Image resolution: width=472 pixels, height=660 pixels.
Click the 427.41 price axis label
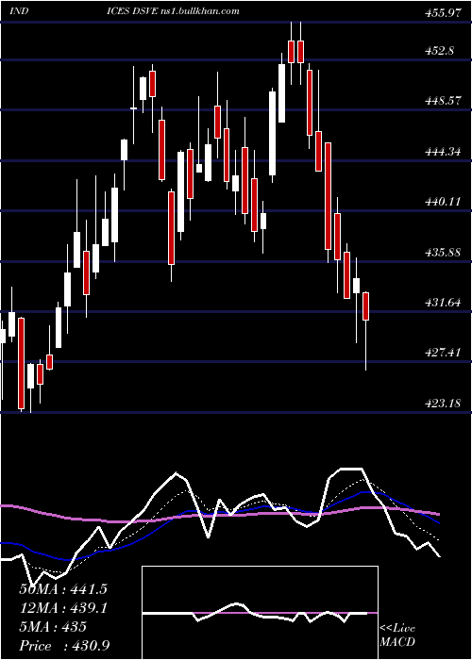[442, 353]
